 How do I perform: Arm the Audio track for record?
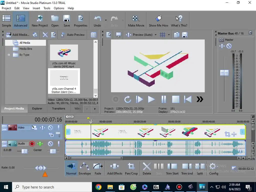(x=32, y=144)
